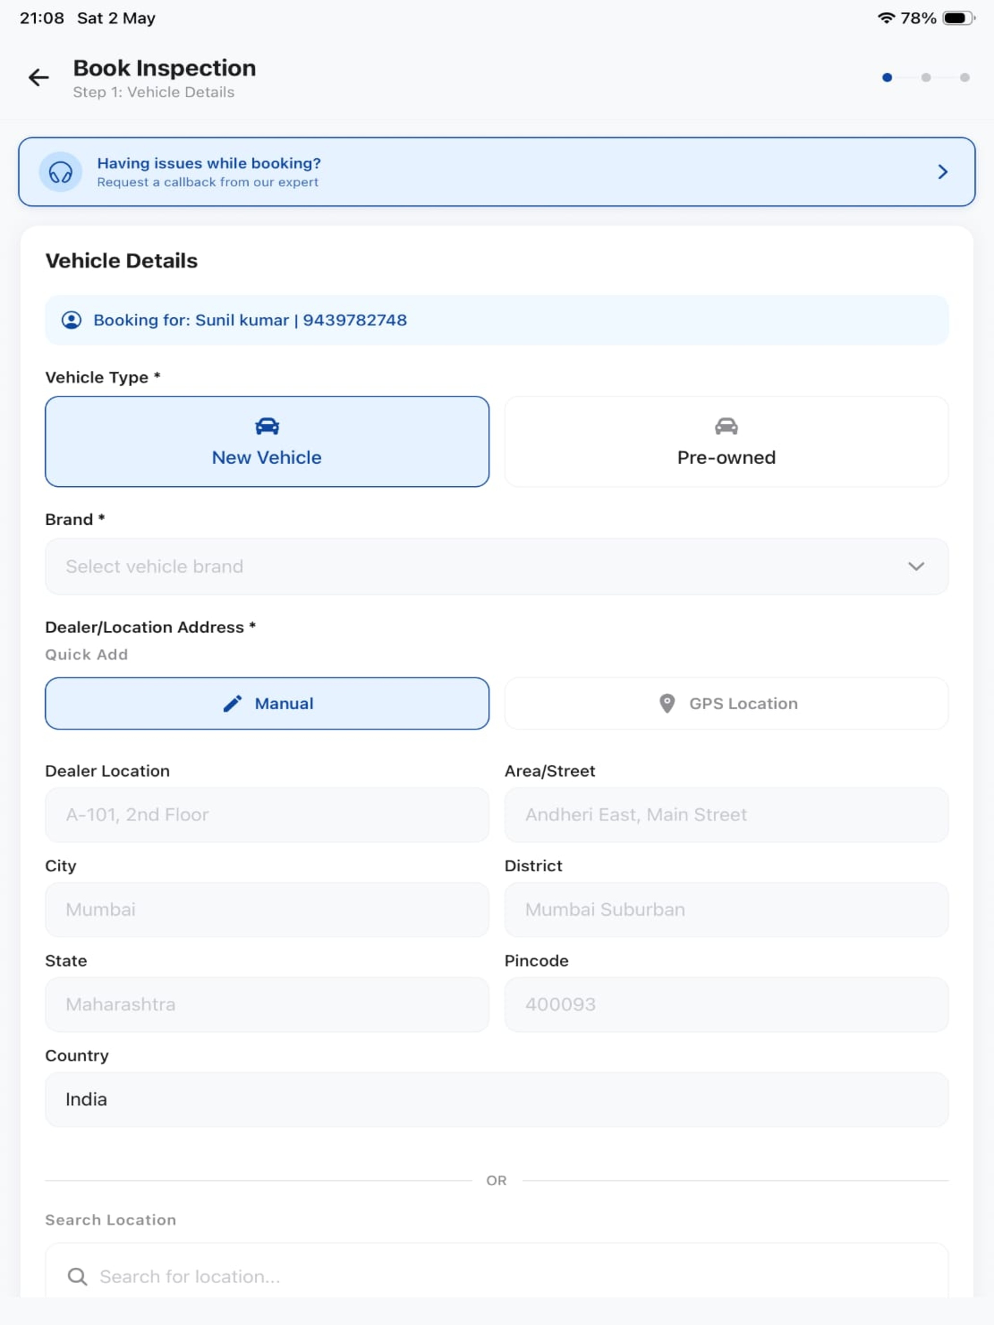This screenshot has width=994, height=1325.
Task: Tap the 21:08 clock in status bar
Action: 42,18
